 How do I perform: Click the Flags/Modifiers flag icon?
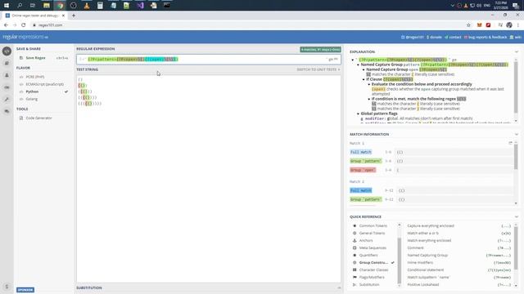coord(355,277)
